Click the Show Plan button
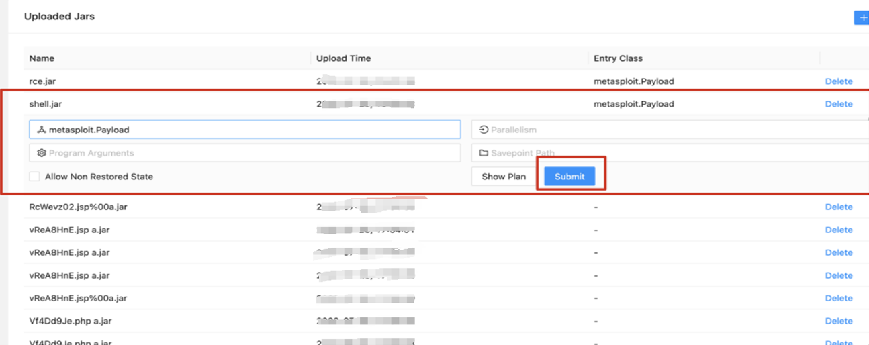The height and width of the screenshot is (345, 869). pyautogui.click(x=504, y=177)
